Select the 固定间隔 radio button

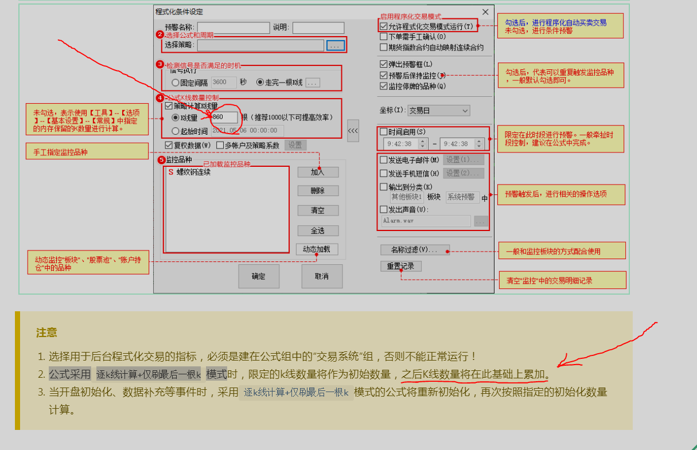pos(176,83)
